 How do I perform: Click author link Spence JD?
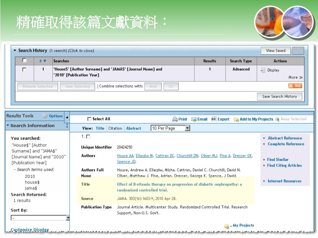pos(126,161)
